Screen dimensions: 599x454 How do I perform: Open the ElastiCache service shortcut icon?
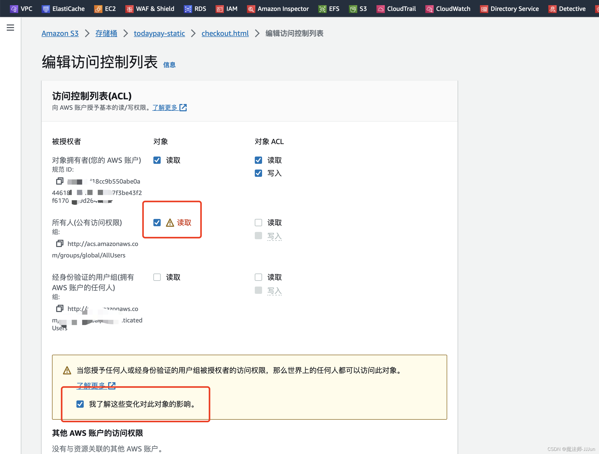pyautogui.click(x=46, y=9)
